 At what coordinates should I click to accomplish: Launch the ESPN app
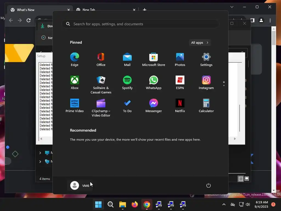click(180, 82)
